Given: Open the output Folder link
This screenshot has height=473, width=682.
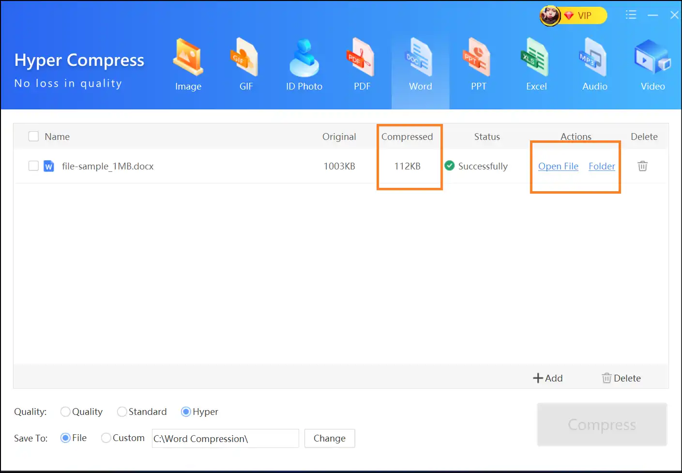Looking at the screenshot, I should click(x=602, y=166).
